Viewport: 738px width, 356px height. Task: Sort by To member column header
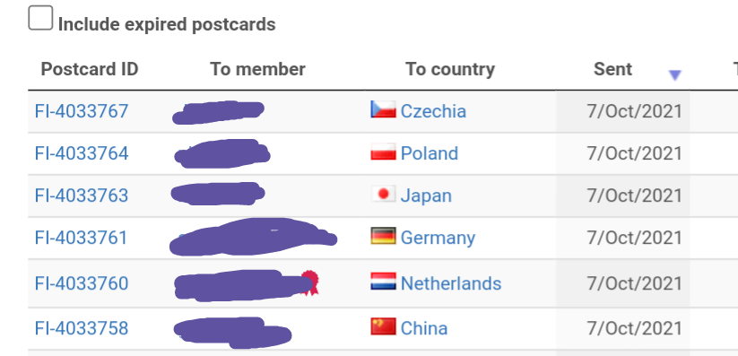click(x=257, y=69)
